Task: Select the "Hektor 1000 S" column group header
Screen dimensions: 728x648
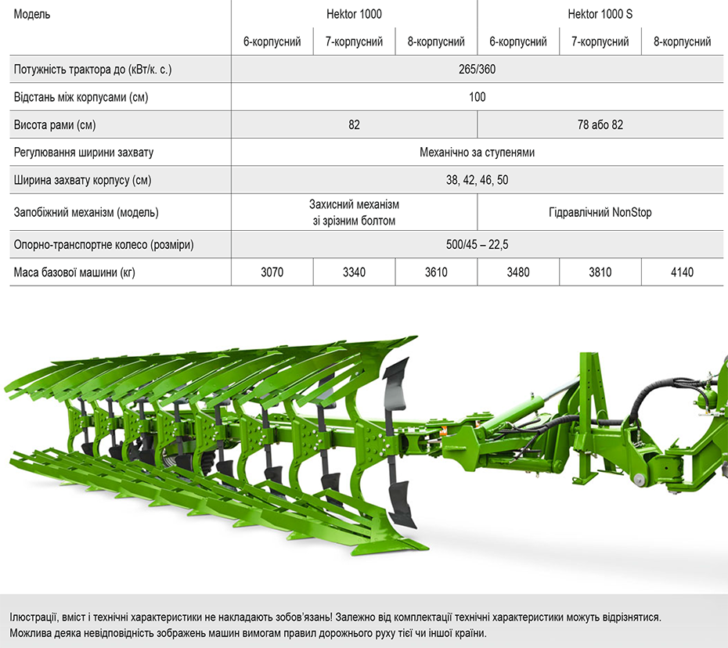Action: (x=600, y=14)
